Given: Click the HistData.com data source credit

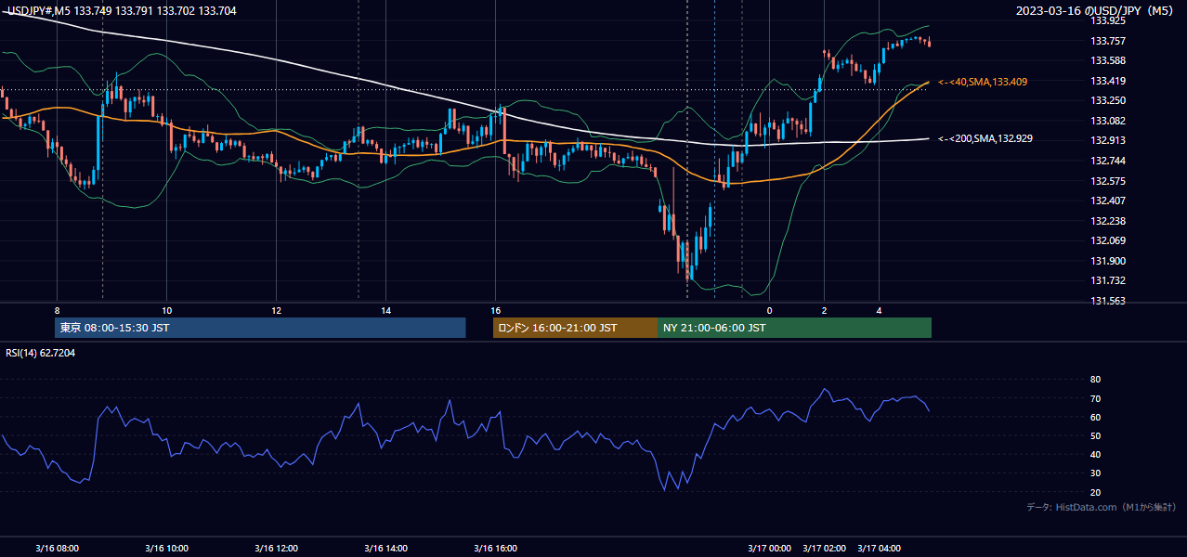Looking at the screenshot, I should [x=1102, y=507].
